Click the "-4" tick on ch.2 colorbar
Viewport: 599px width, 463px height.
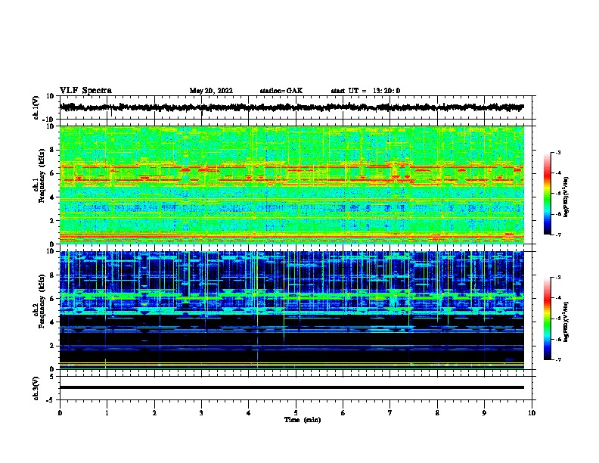tap(558, 297)
